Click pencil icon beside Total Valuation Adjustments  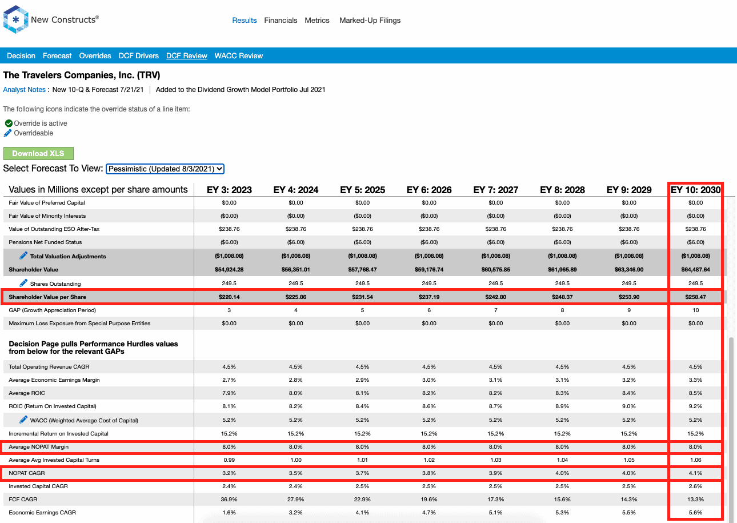tap(23, 255)
